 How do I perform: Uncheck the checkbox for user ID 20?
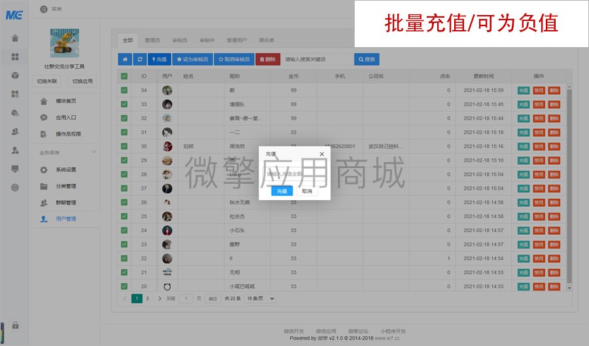coord(124,286)
